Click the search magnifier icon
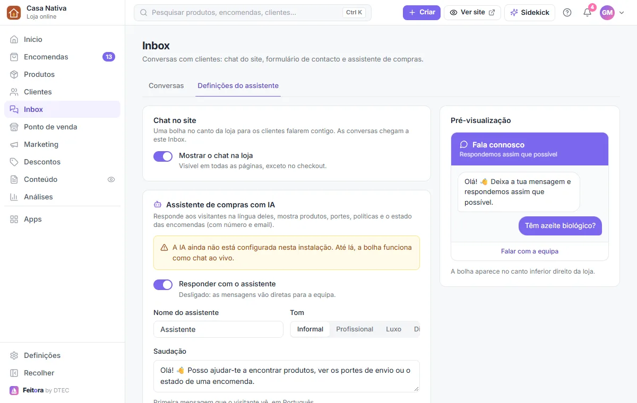The height and width of the screenshot is (403, 637). click(143, 12)
